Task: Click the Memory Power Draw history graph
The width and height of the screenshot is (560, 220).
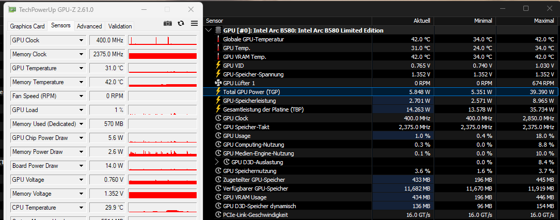Action: (x=163, y=152)
